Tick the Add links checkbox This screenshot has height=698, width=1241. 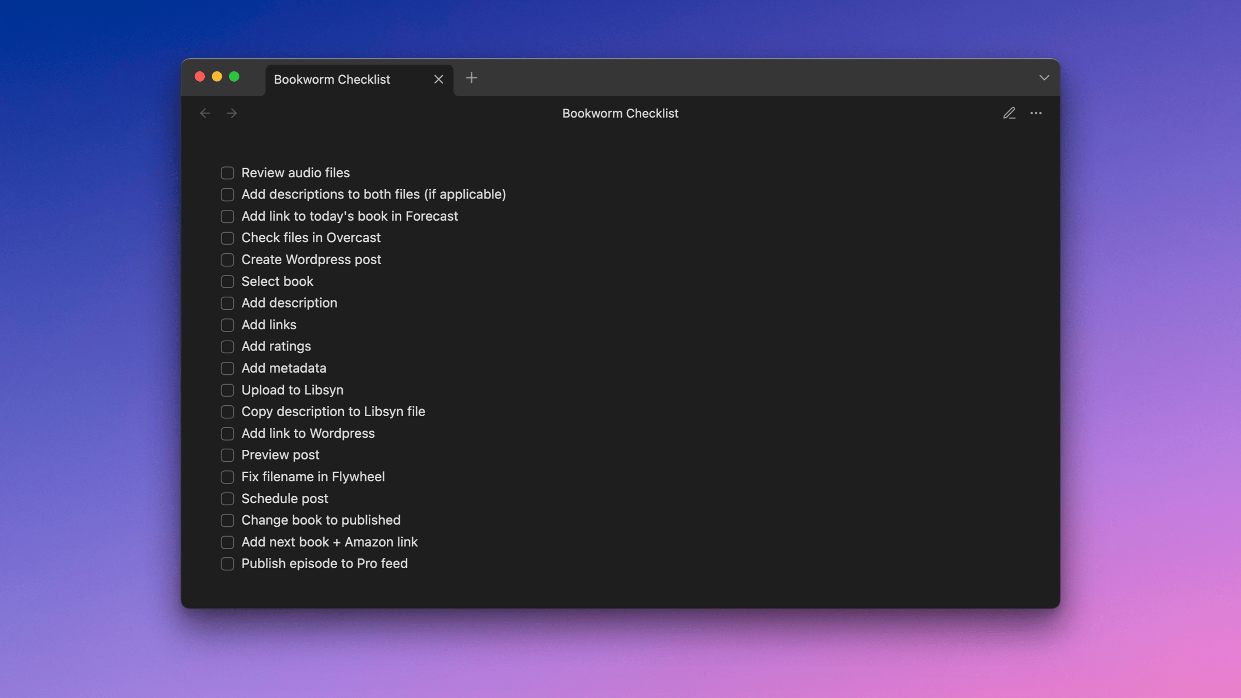point(227,325)
